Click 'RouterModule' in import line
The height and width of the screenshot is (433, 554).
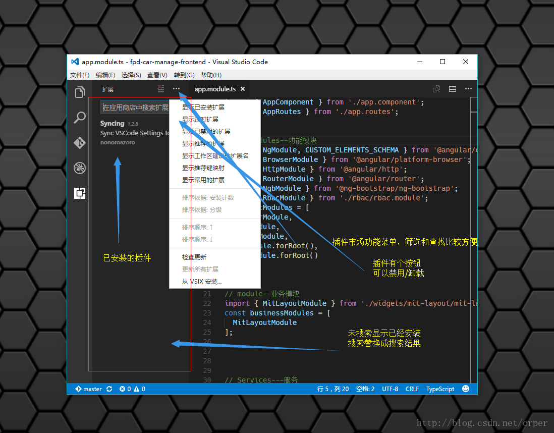pos(288,179)
